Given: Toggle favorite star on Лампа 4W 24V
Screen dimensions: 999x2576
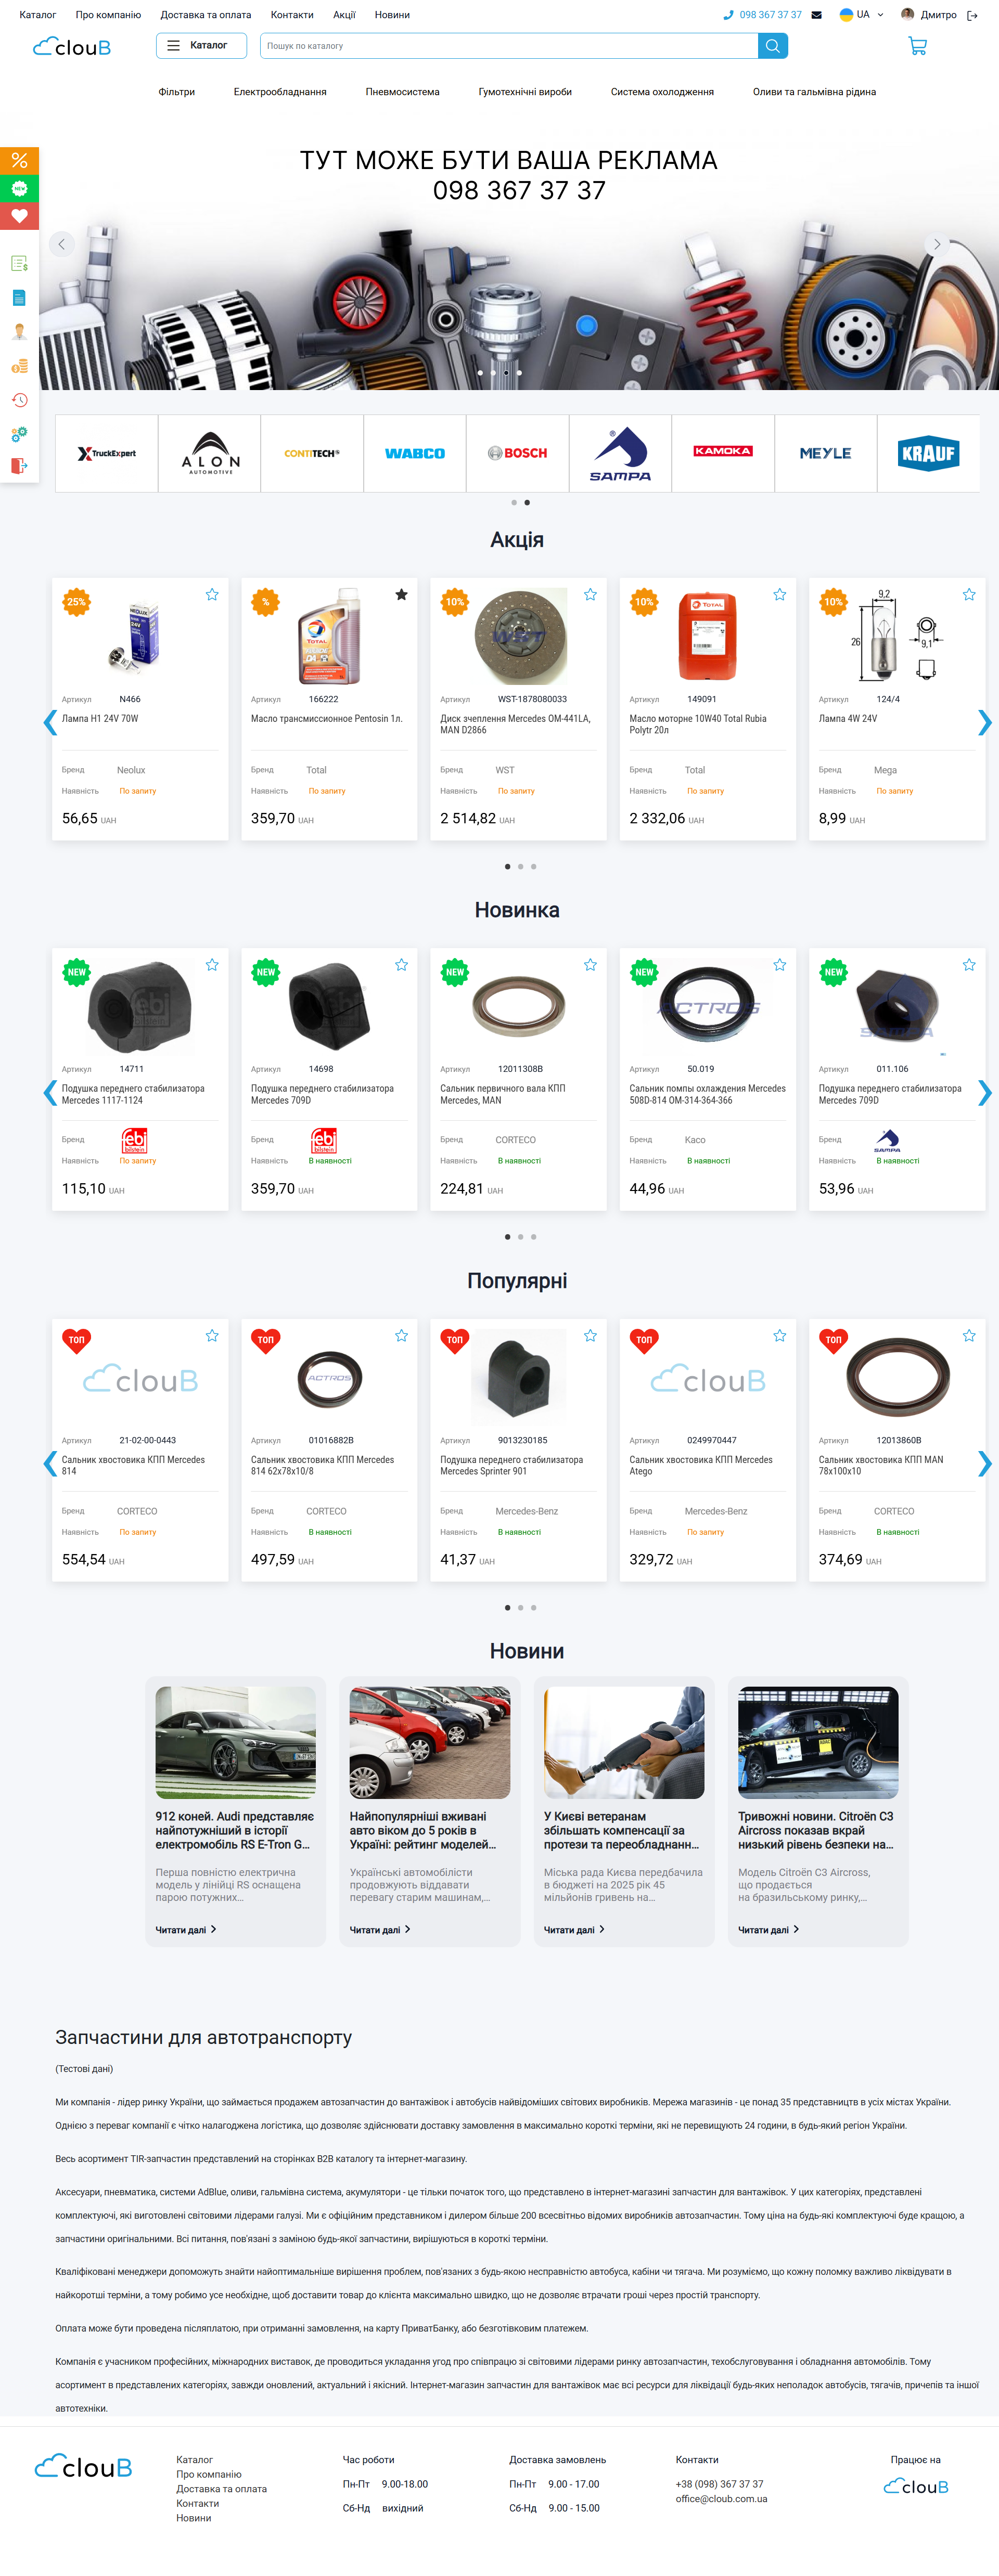Looking at the screenshot, I should (x=969, y=595).
